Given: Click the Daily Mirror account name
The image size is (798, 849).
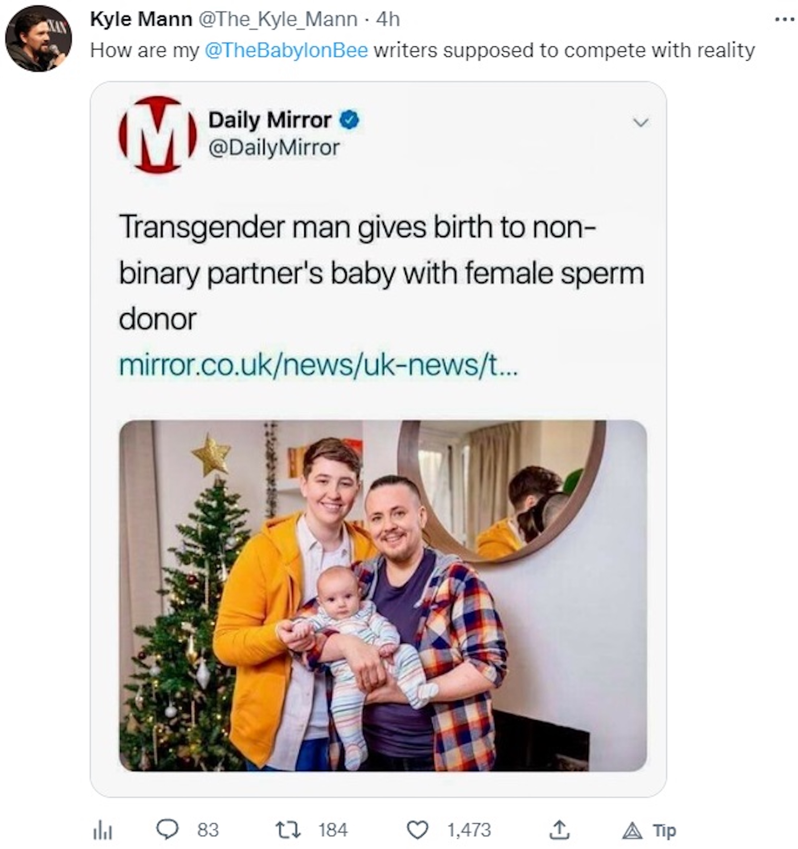Looking at the screenshot, I should point(270,120).
